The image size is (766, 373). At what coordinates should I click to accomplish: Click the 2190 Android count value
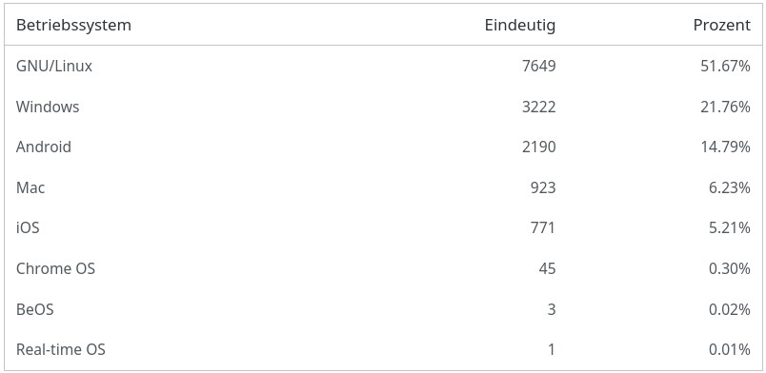pos(539,147)
